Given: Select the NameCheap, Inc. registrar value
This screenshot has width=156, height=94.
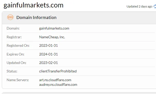Looking at the screenshot, I should pos(52,37).
